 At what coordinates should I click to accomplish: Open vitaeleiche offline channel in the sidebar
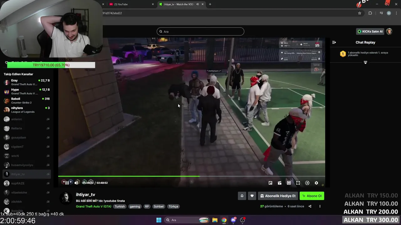tap(27, 192)
